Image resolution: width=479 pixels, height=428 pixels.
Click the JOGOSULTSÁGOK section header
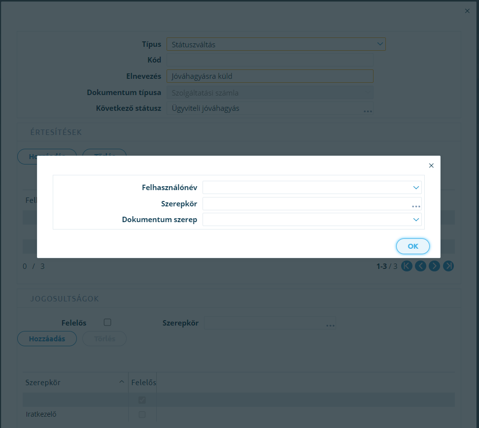pos(65,298)
